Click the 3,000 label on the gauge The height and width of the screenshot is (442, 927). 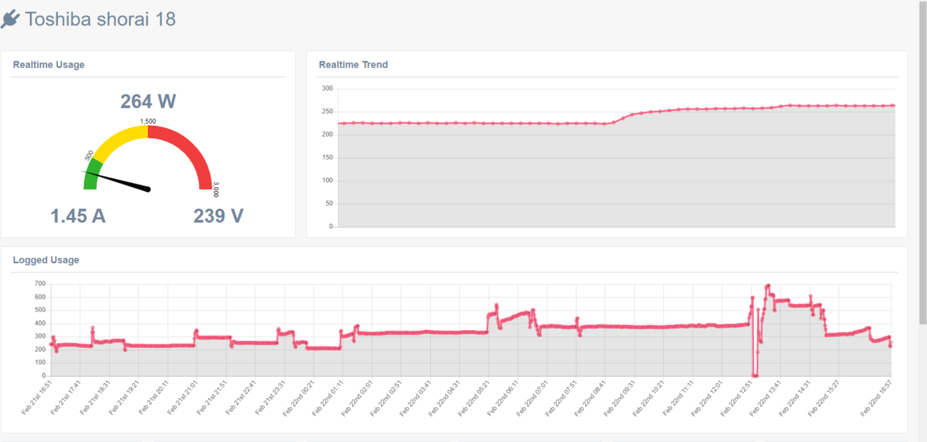coord(215,190)
